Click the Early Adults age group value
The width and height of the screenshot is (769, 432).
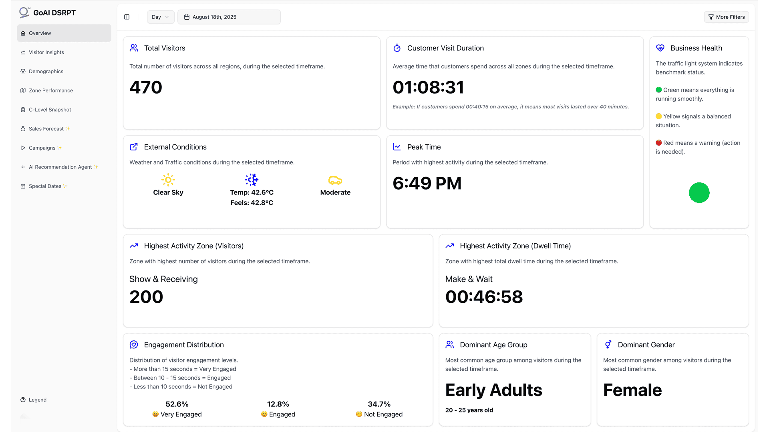pos(493,390)
